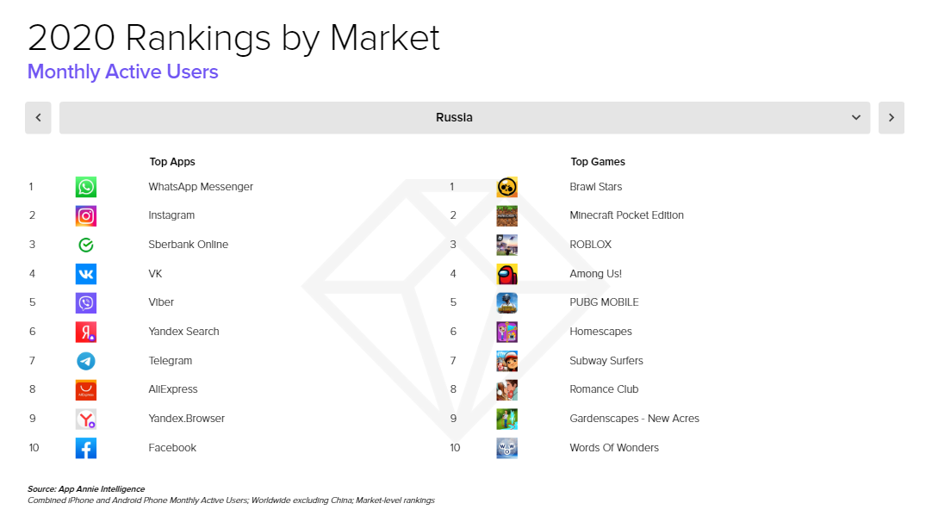The width and height of the screenshot is (932, 522).
Task: Click the WhatsApp Messenger app icon
Action: (x=85, y=186)
